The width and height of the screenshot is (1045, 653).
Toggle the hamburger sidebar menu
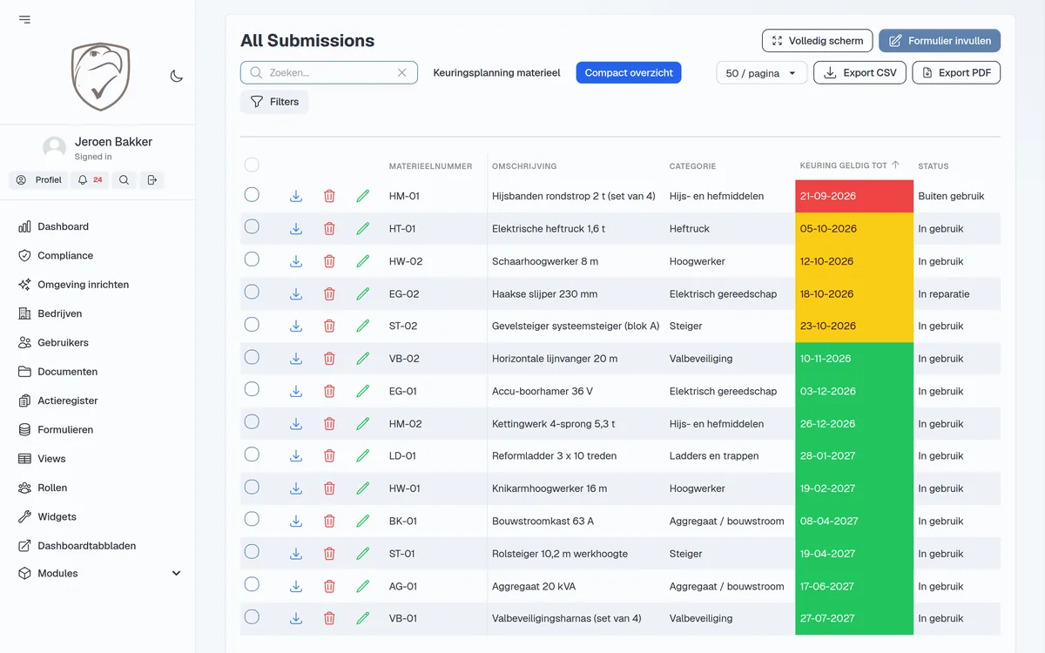[24, 19]
